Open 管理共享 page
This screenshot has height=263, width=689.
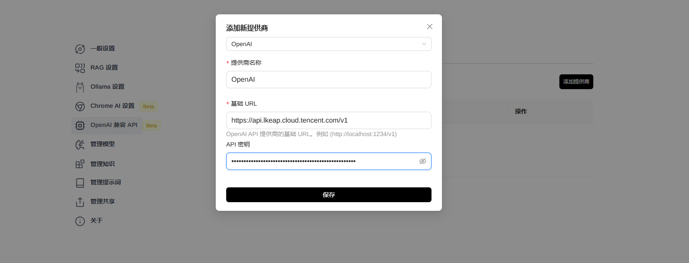pyautogui.click(x=103, y=201)
